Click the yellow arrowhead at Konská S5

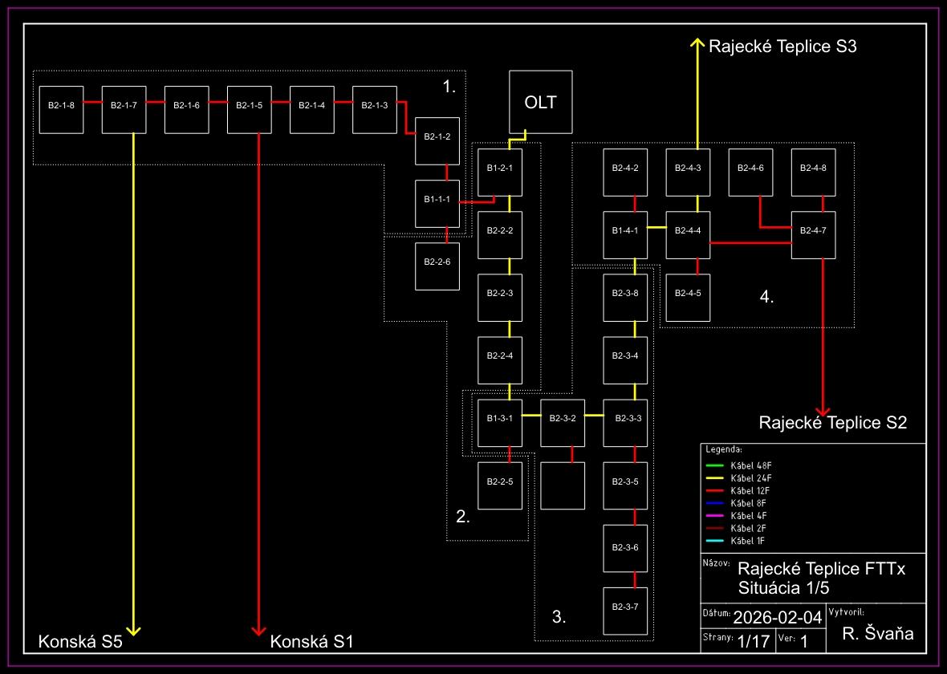coord(133,628)
